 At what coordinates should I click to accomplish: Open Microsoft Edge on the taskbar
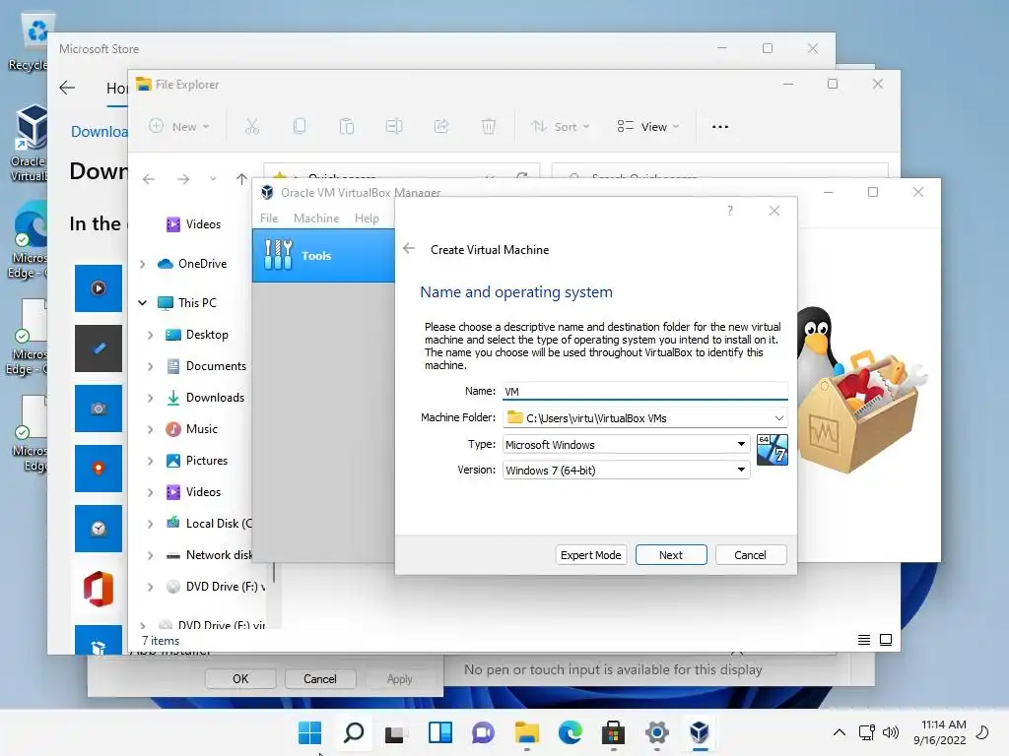[x=571, y=732]
